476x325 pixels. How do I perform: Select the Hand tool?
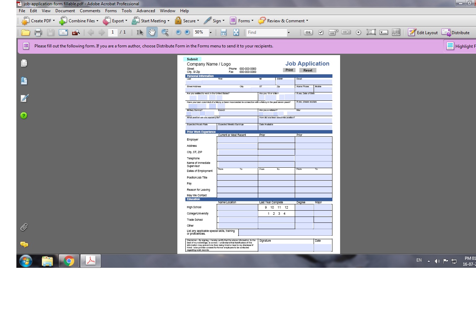(x=152, y=32)
